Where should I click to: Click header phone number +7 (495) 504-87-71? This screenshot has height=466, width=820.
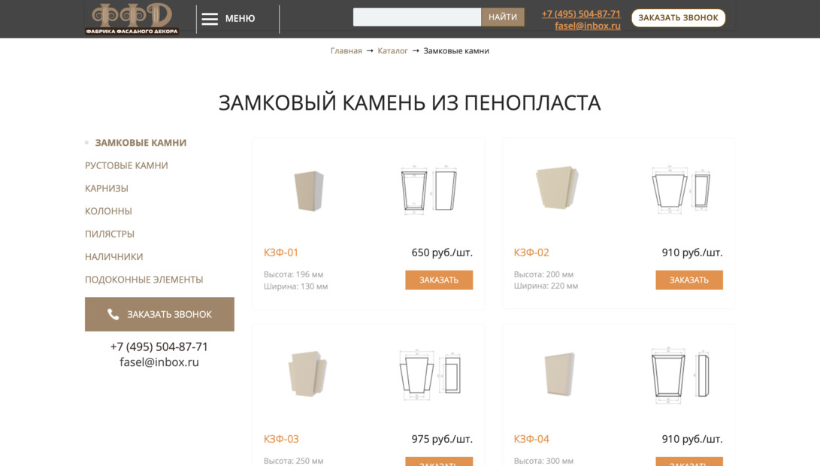tap(581, 14)
